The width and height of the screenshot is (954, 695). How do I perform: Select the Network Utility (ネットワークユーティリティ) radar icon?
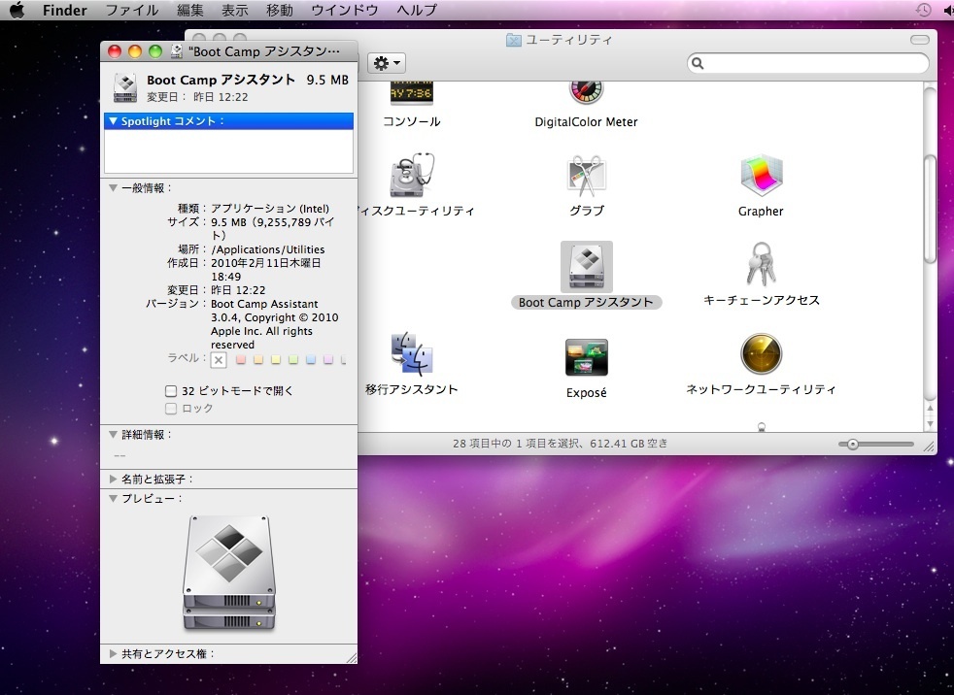coord(761,354)
